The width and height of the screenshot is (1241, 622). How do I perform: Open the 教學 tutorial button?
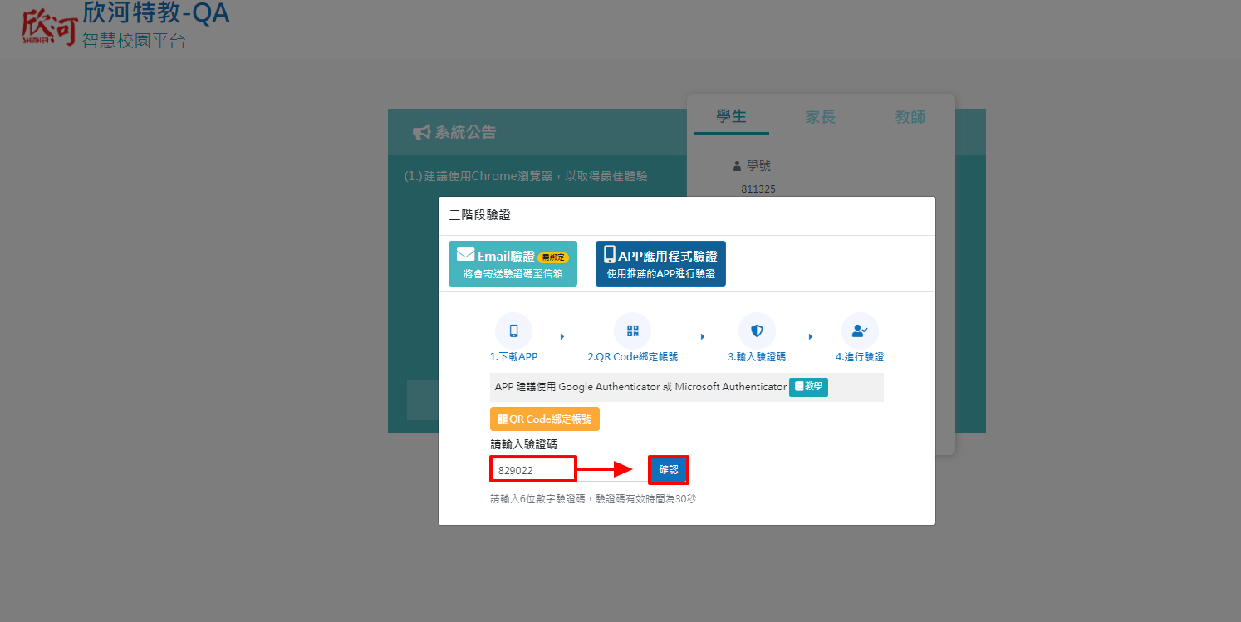coord(807,387)
